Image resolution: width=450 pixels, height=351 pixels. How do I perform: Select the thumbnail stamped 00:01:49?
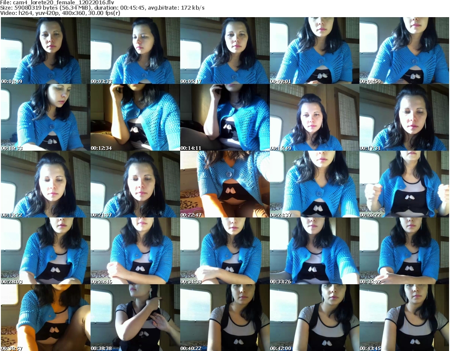[x=46, y=51]
